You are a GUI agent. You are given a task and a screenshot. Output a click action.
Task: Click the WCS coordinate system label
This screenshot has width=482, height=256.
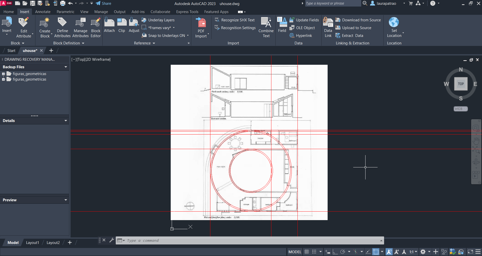coord(461,109)
